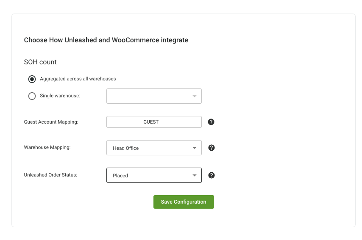The image size is (362, 240).
Task: Open the Placed order status dropdown
Action: (x=154, y=175)
